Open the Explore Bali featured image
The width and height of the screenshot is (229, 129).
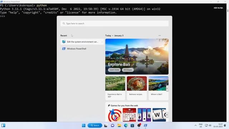(137, 57)
